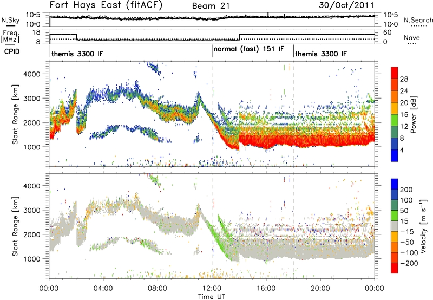This screenshot has height=300, width=433.
Task: Select the bright blue bottom Power color bar segment
Action: click(x=395, y=155)
